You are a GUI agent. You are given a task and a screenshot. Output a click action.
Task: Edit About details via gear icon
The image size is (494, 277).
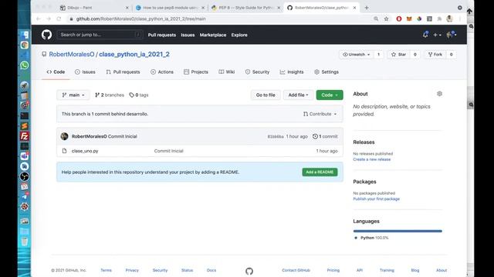[x=439, y=94]
